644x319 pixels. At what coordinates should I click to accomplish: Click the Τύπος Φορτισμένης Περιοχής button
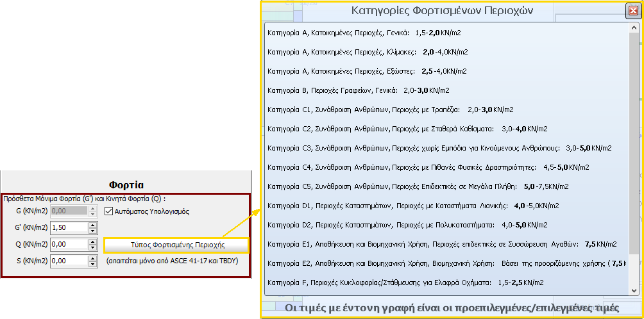177,245
